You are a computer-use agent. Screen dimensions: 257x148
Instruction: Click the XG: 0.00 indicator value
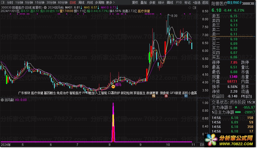(21, 100)
